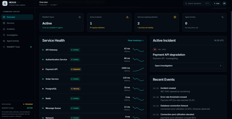Select the Connection pool utilization elevated event
This screenshot has height=119, width=232.
pos(188,116)
